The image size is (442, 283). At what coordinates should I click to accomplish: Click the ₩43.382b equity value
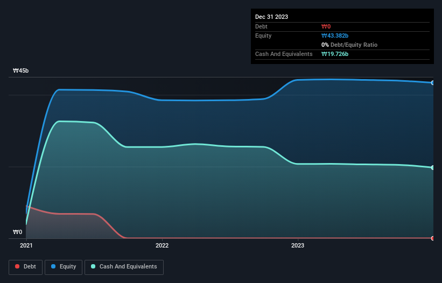tap(335, 36)
